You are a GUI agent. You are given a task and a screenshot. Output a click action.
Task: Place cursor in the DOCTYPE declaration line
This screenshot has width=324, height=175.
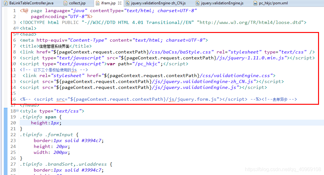(163, 22)
